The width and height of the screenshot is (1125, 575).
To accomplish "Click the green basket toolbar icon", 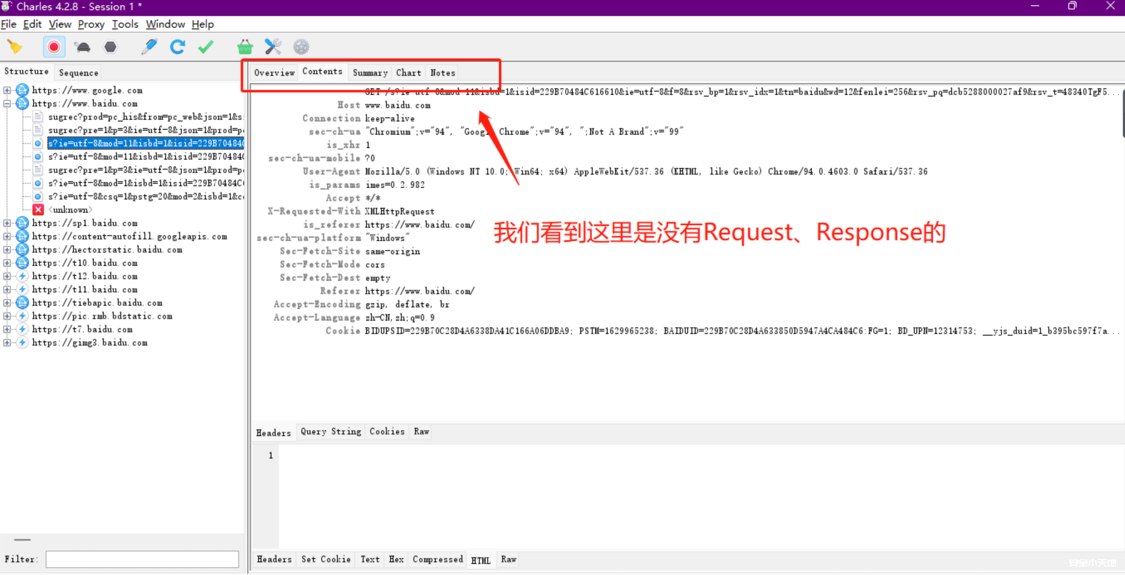I will pyautogui.click(x=245, y=47).
